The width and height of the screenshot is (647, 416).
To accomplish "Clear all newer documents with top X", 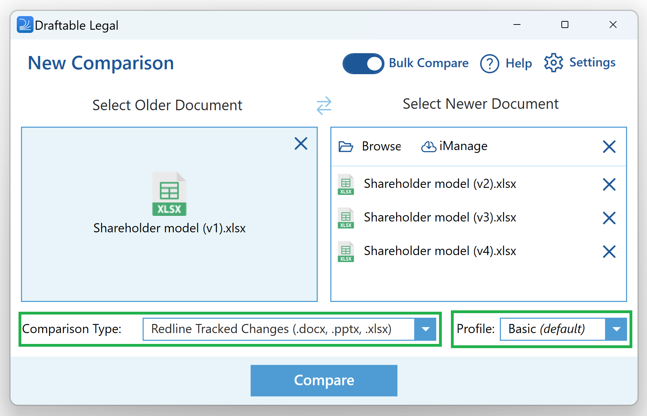I will (609, 147).
